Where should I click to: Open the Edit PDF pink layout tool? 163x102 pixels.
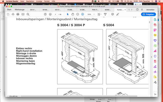point(155,30)
